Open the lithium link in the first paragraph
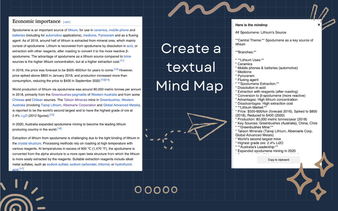 (x=73, y=30)
